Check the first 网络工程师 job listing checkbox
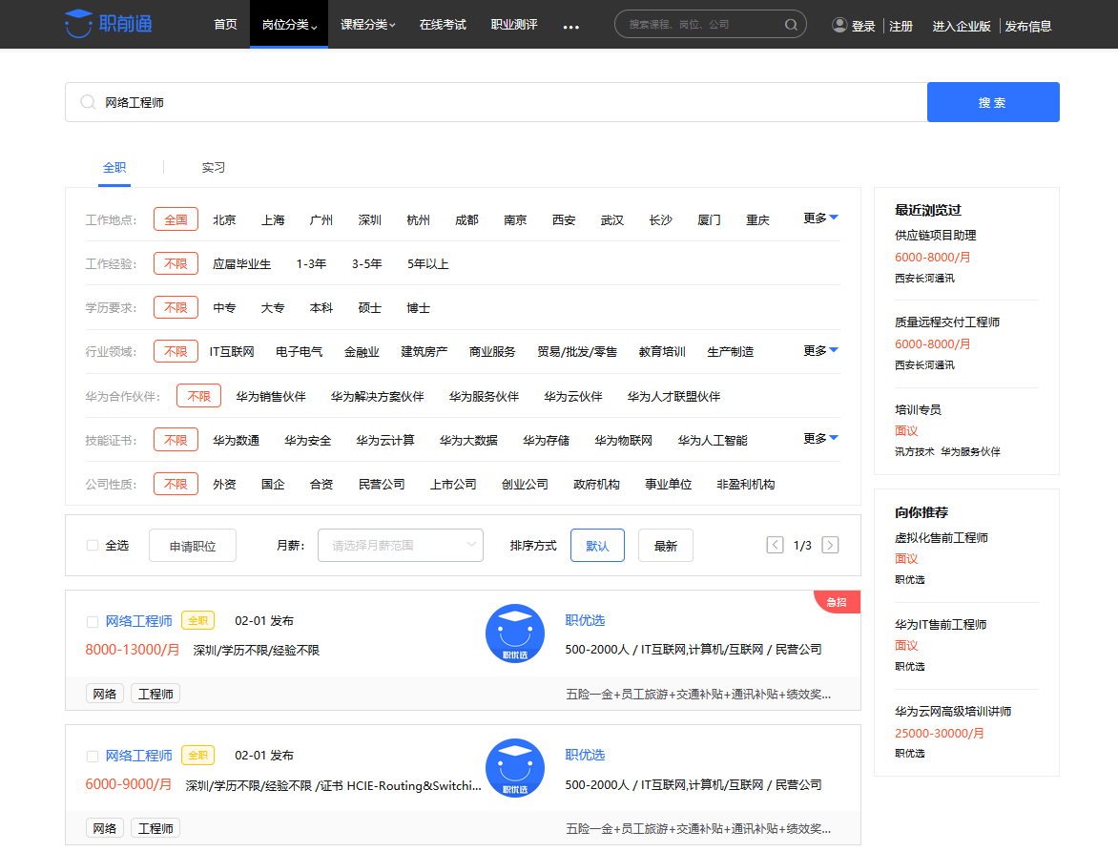This screenshot has width=1118, height=852. tap(92, 620)
